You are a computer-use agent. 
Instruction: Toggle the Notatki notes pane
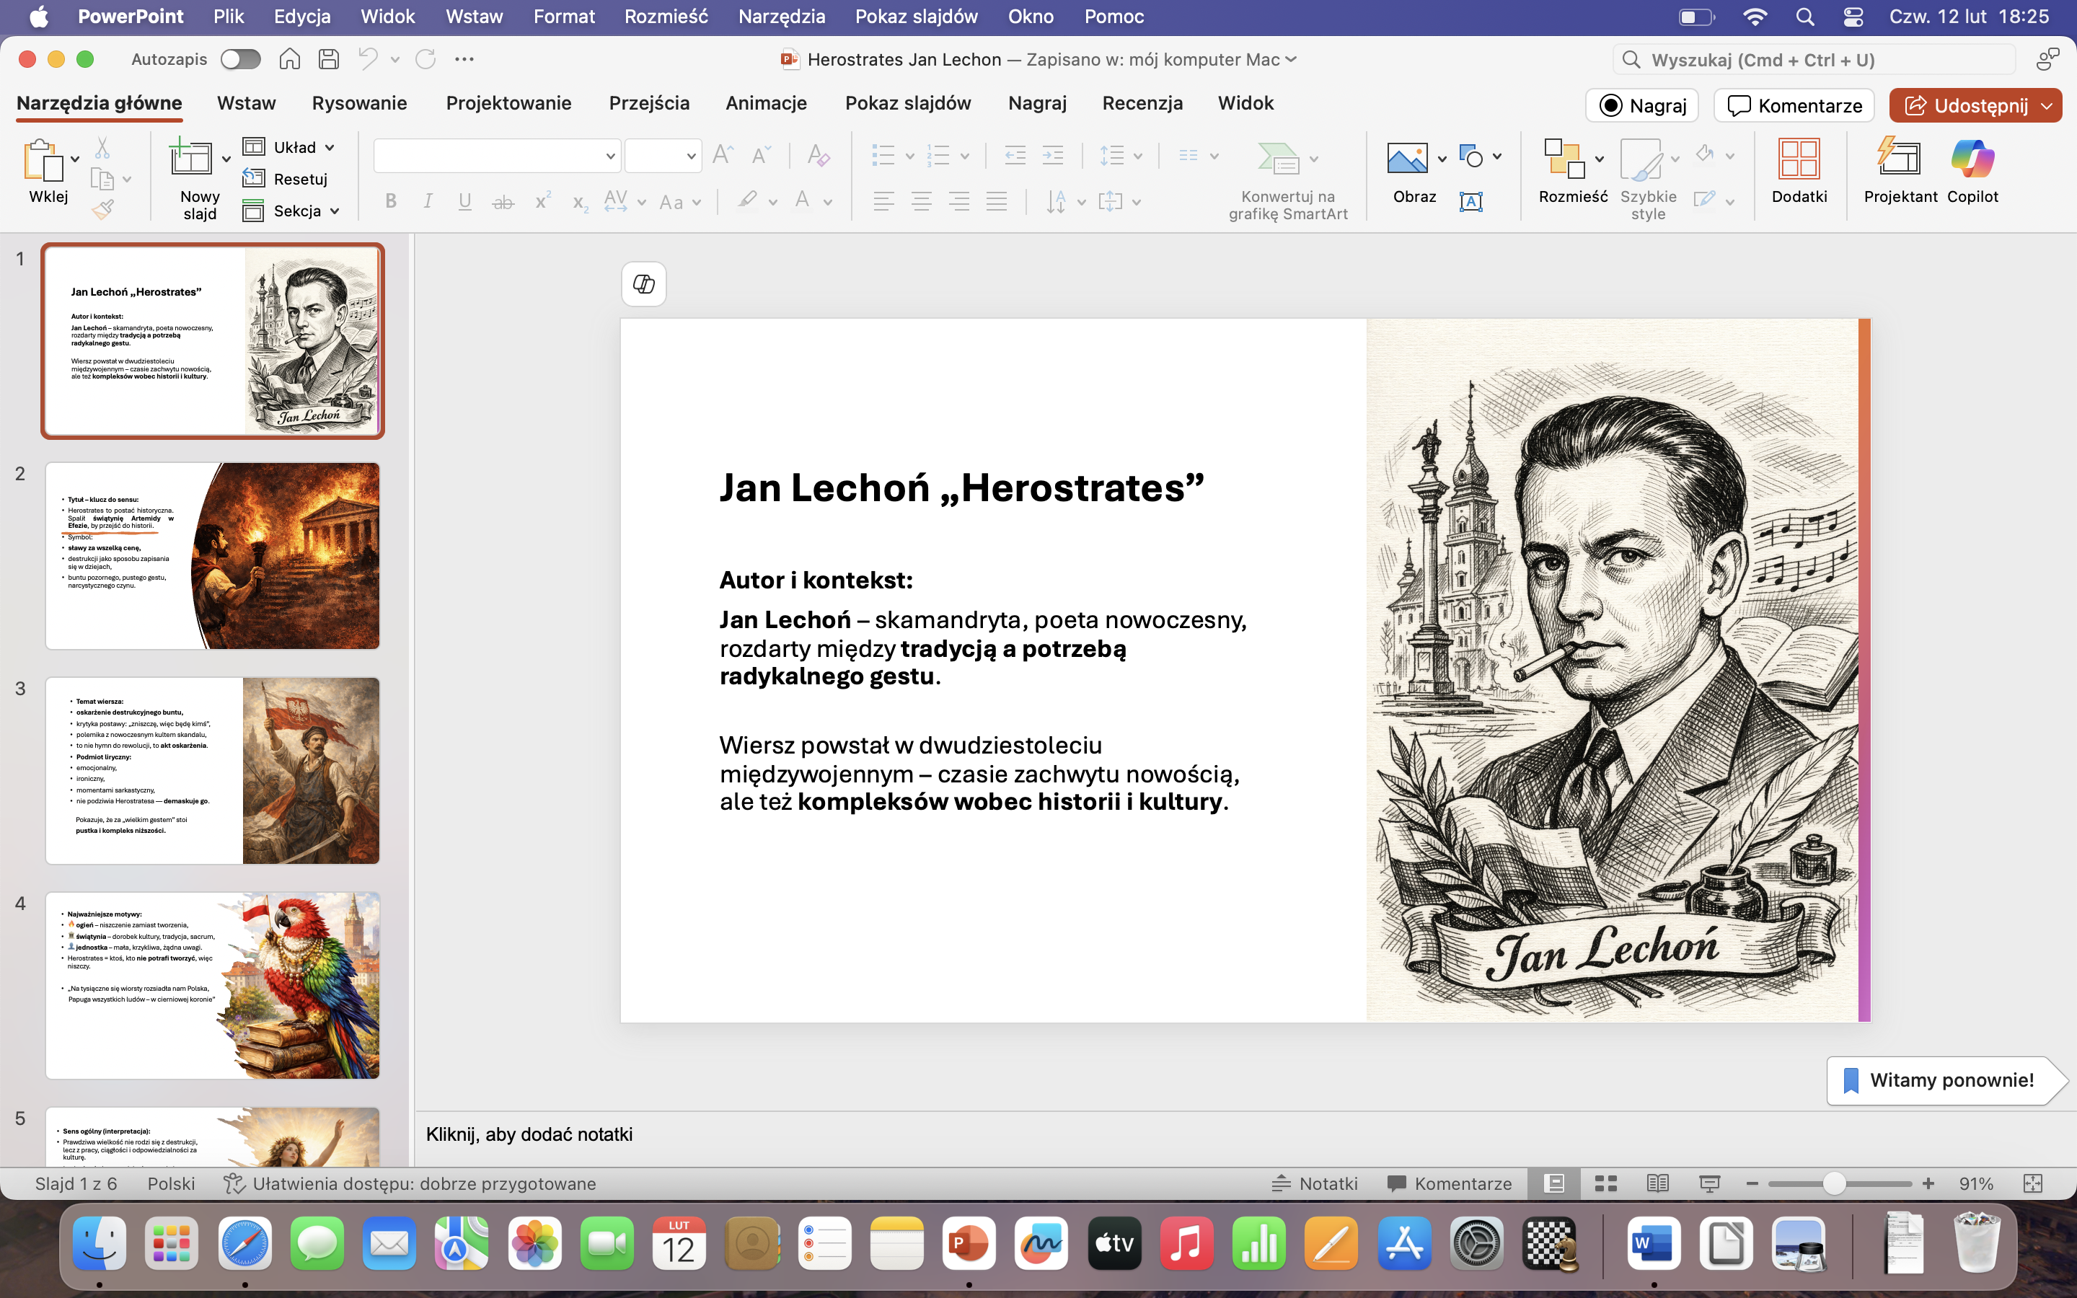point(1315,1184)
